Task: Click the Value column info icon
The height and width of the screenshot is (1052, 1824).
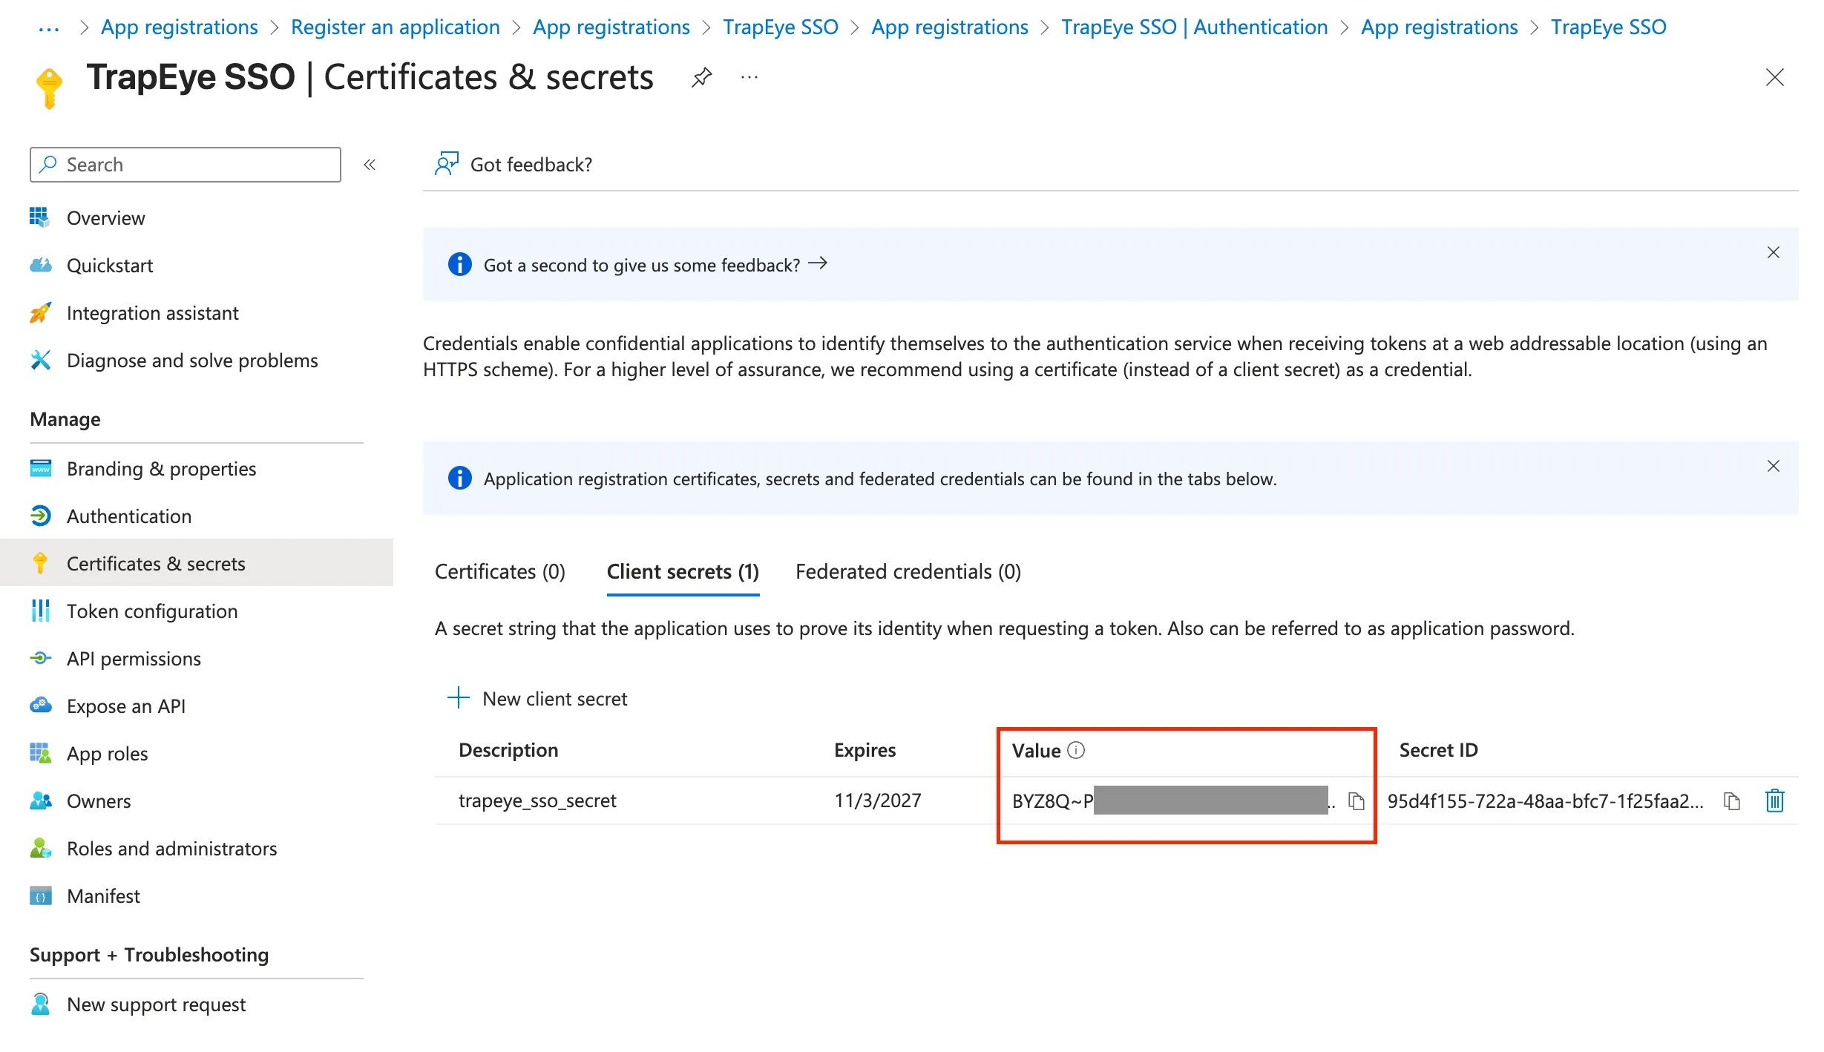Action: click(x=1076, y=751)
